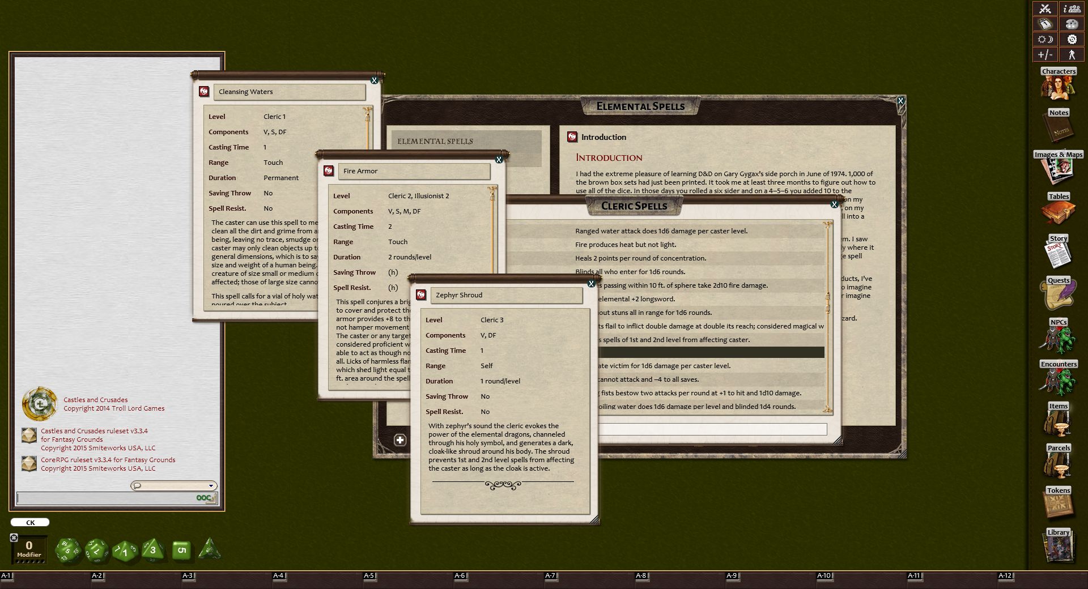
Task: Open the Calendar tool
Action: click(1045, 24)
